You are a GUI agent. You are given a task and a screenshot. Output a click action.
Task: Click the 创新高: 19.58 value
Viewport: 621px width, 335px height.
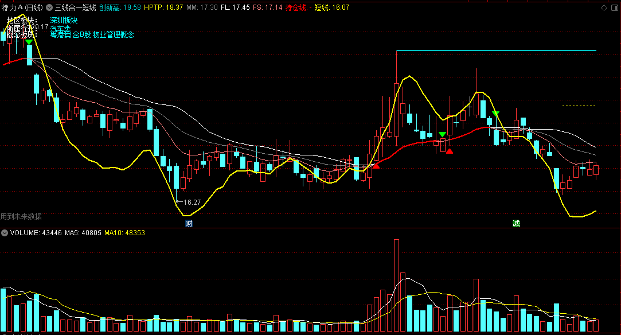[x=120, y=7]
